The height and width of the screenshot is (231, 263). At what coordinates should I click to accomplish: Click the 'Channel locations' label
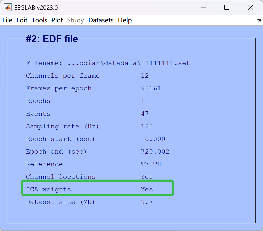point(61,177)
